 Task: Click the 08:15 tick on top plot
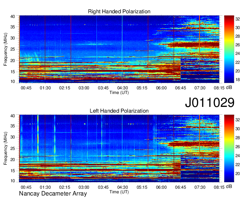click(219, 88)
